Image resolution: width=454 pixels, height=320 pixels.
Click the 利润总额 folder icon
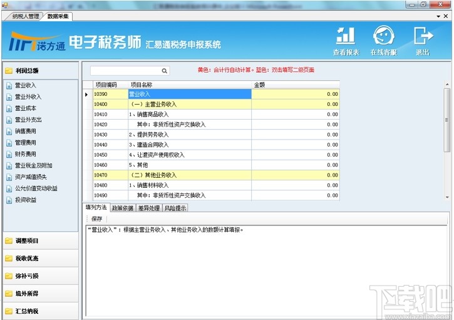[x=9, y=70]
